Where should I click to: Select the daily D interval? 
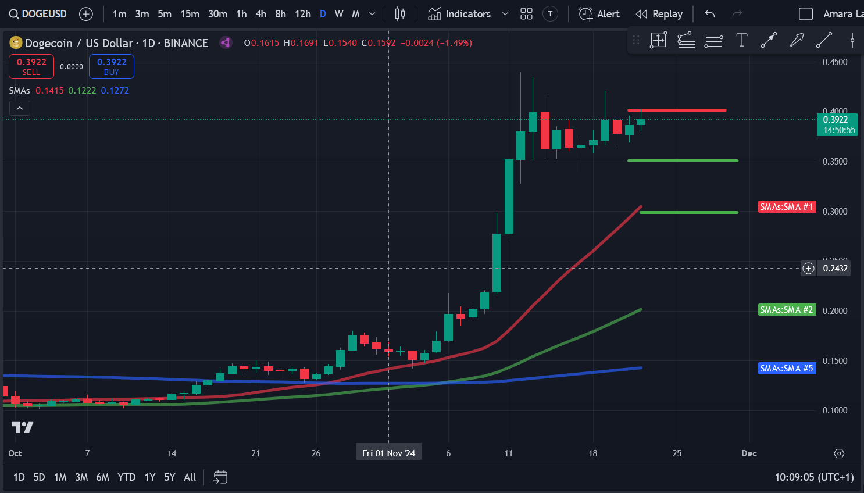(323, 14)
